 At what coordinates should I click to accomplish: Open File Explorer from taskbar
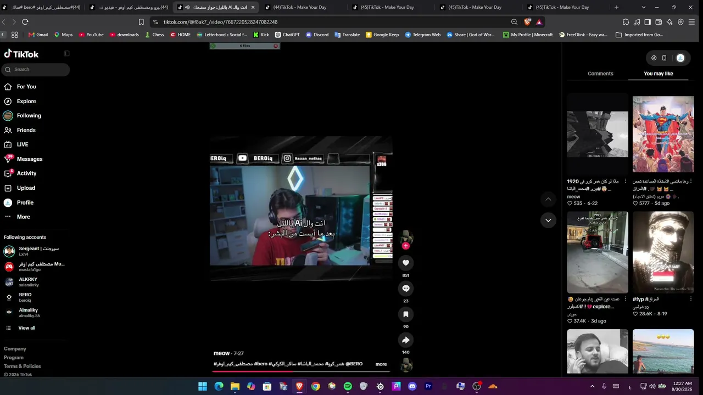235,386
